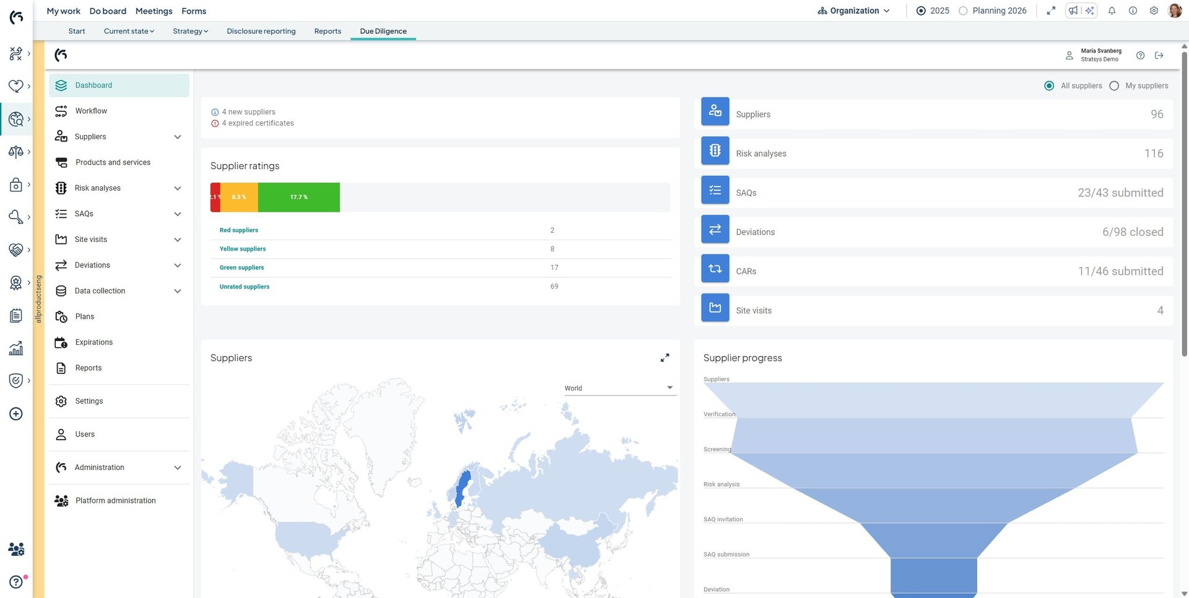Open the Expirations calendar icon
The image size is (1189, 598).
click(x=61, y=342)
